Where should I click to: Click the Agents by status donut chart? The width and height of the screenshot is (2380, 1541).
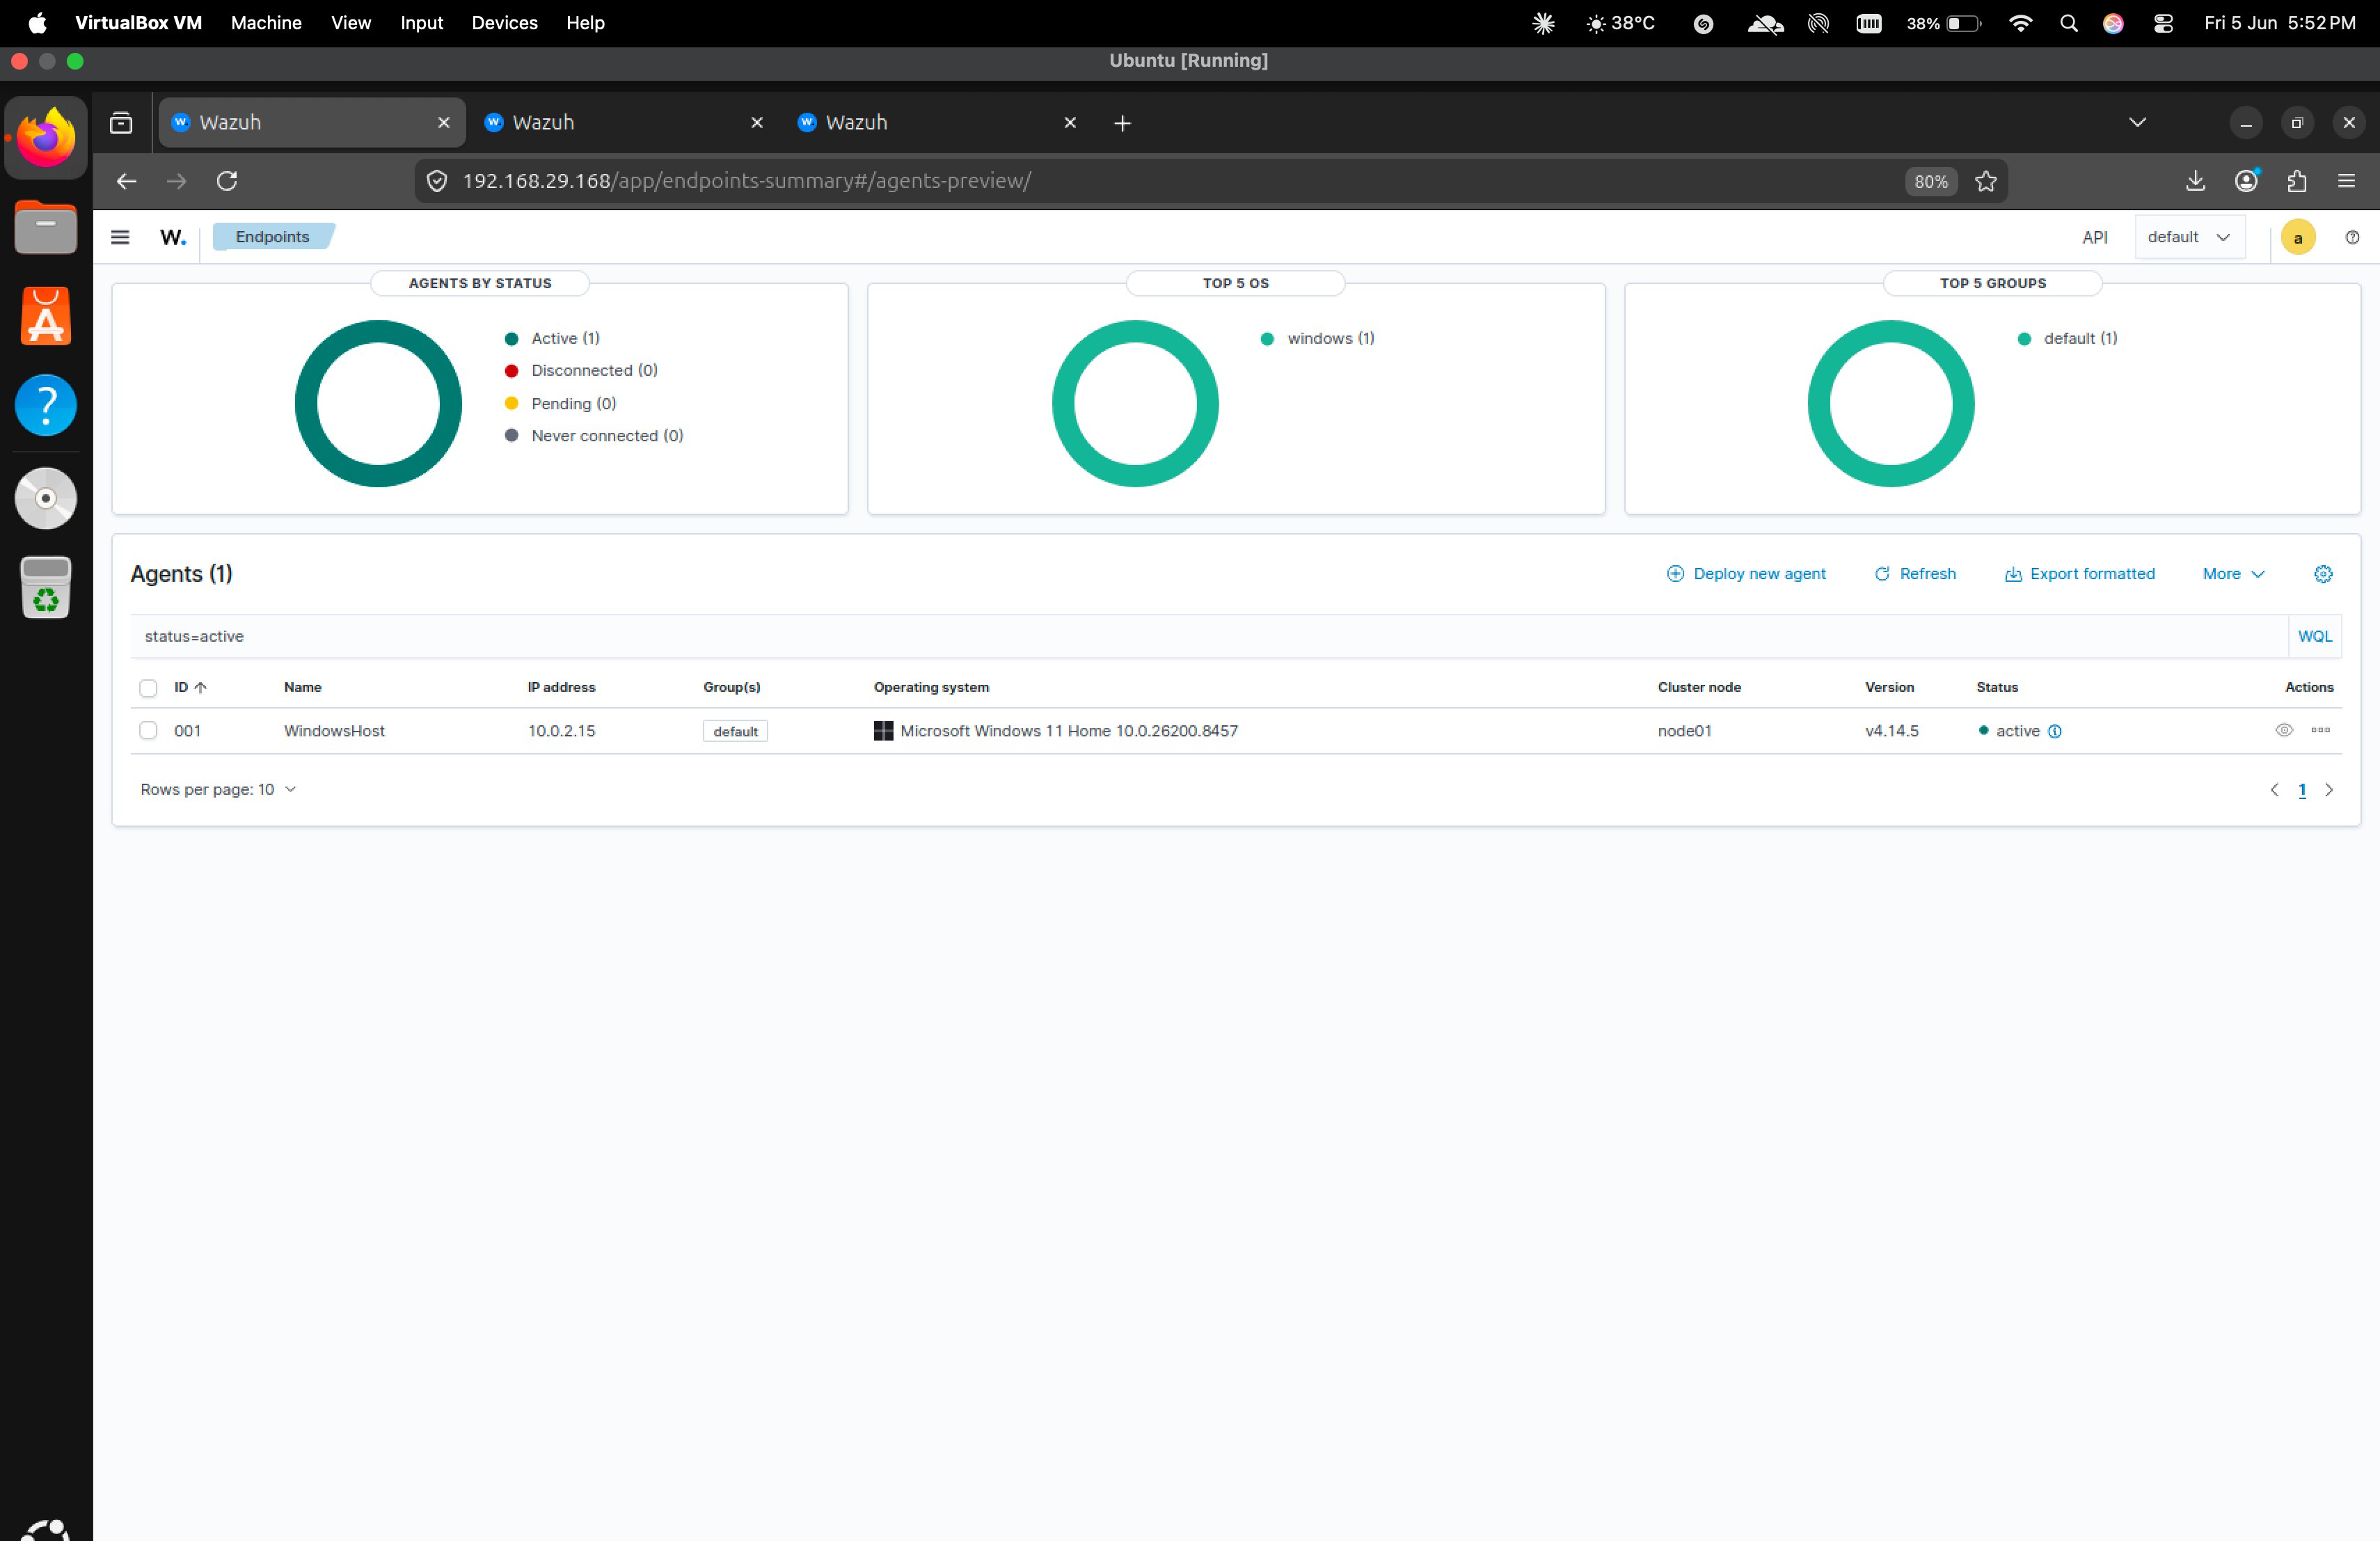[x=378, y=403]
